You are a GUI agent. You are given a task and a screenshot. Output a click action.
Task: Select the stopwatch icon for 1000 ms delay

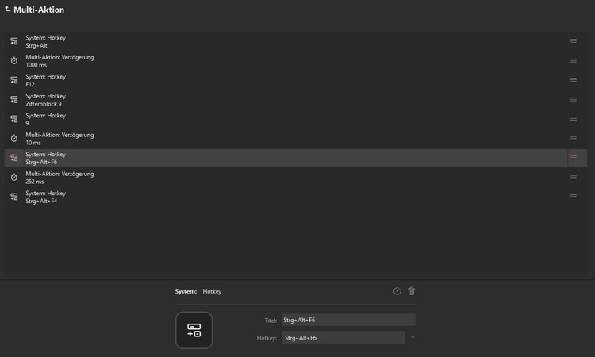point(14,61)
